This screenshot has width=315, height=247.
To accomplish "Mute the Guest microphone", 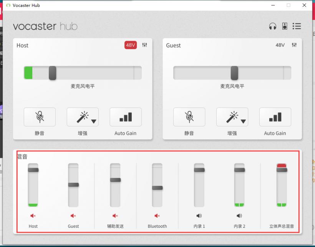I will coord(189,117).
